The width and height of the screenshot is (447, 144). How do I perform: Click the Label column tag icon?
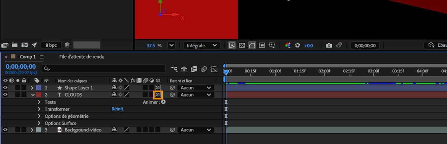pos(37,81)
